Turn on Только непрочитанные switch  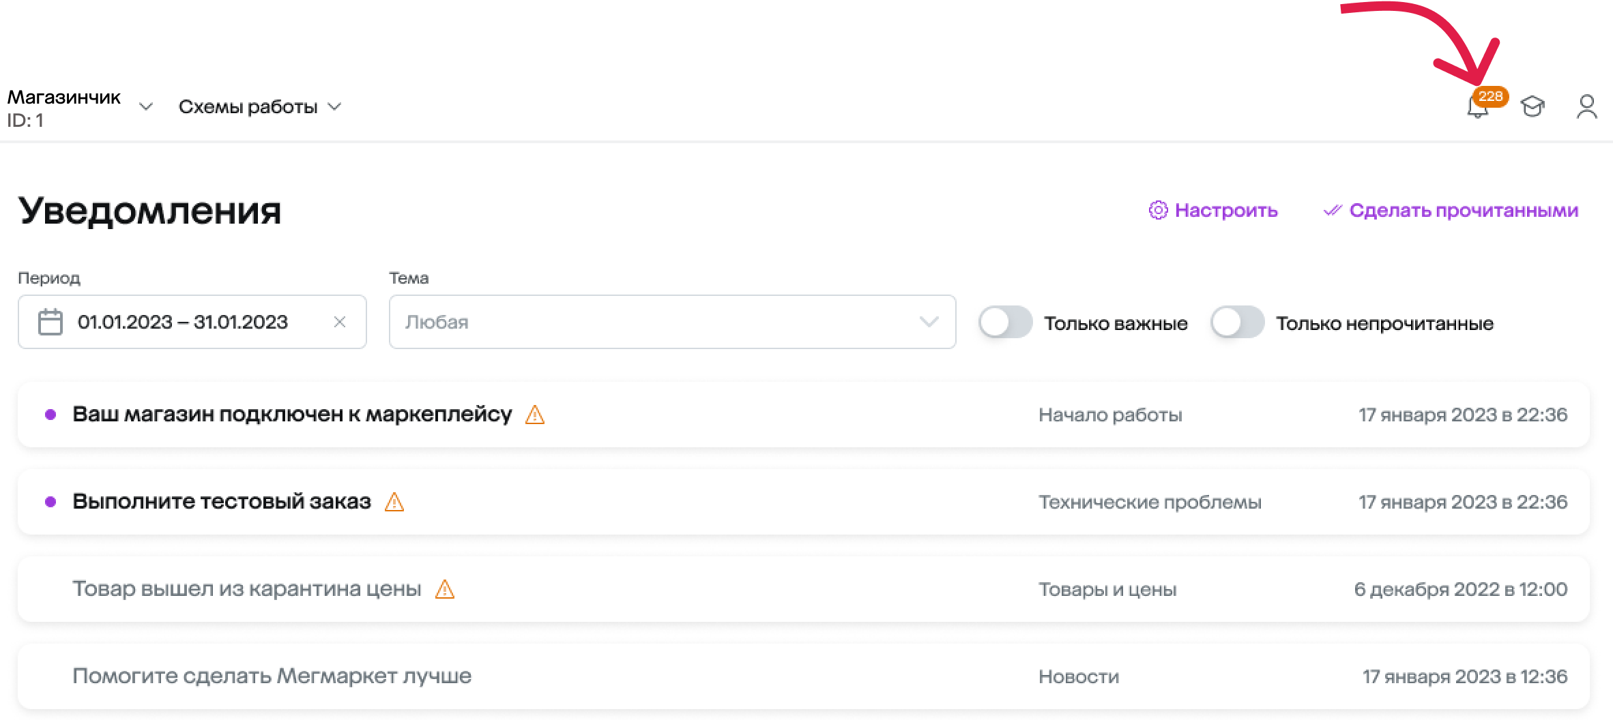tap(1237, 322)
